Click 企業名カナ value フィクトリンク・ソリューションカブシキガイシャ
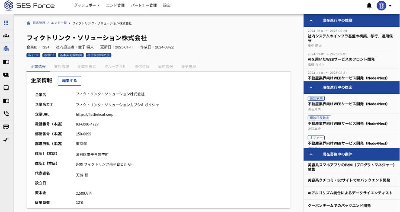400x212 pixels. 117,105
